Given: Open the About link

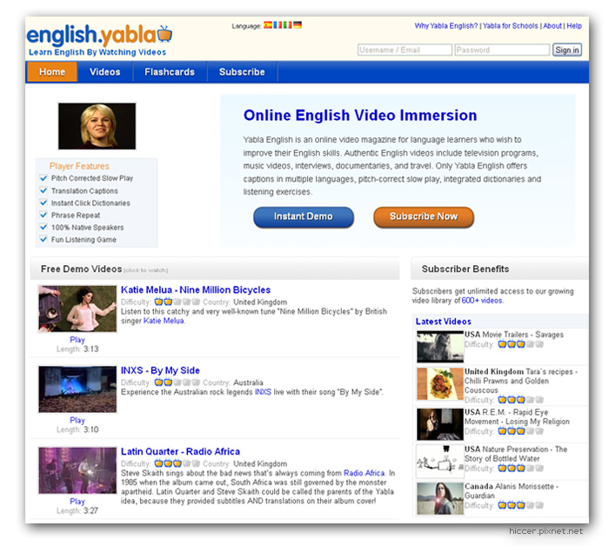Looking at the screenshot, I should (x=552, y=26).
